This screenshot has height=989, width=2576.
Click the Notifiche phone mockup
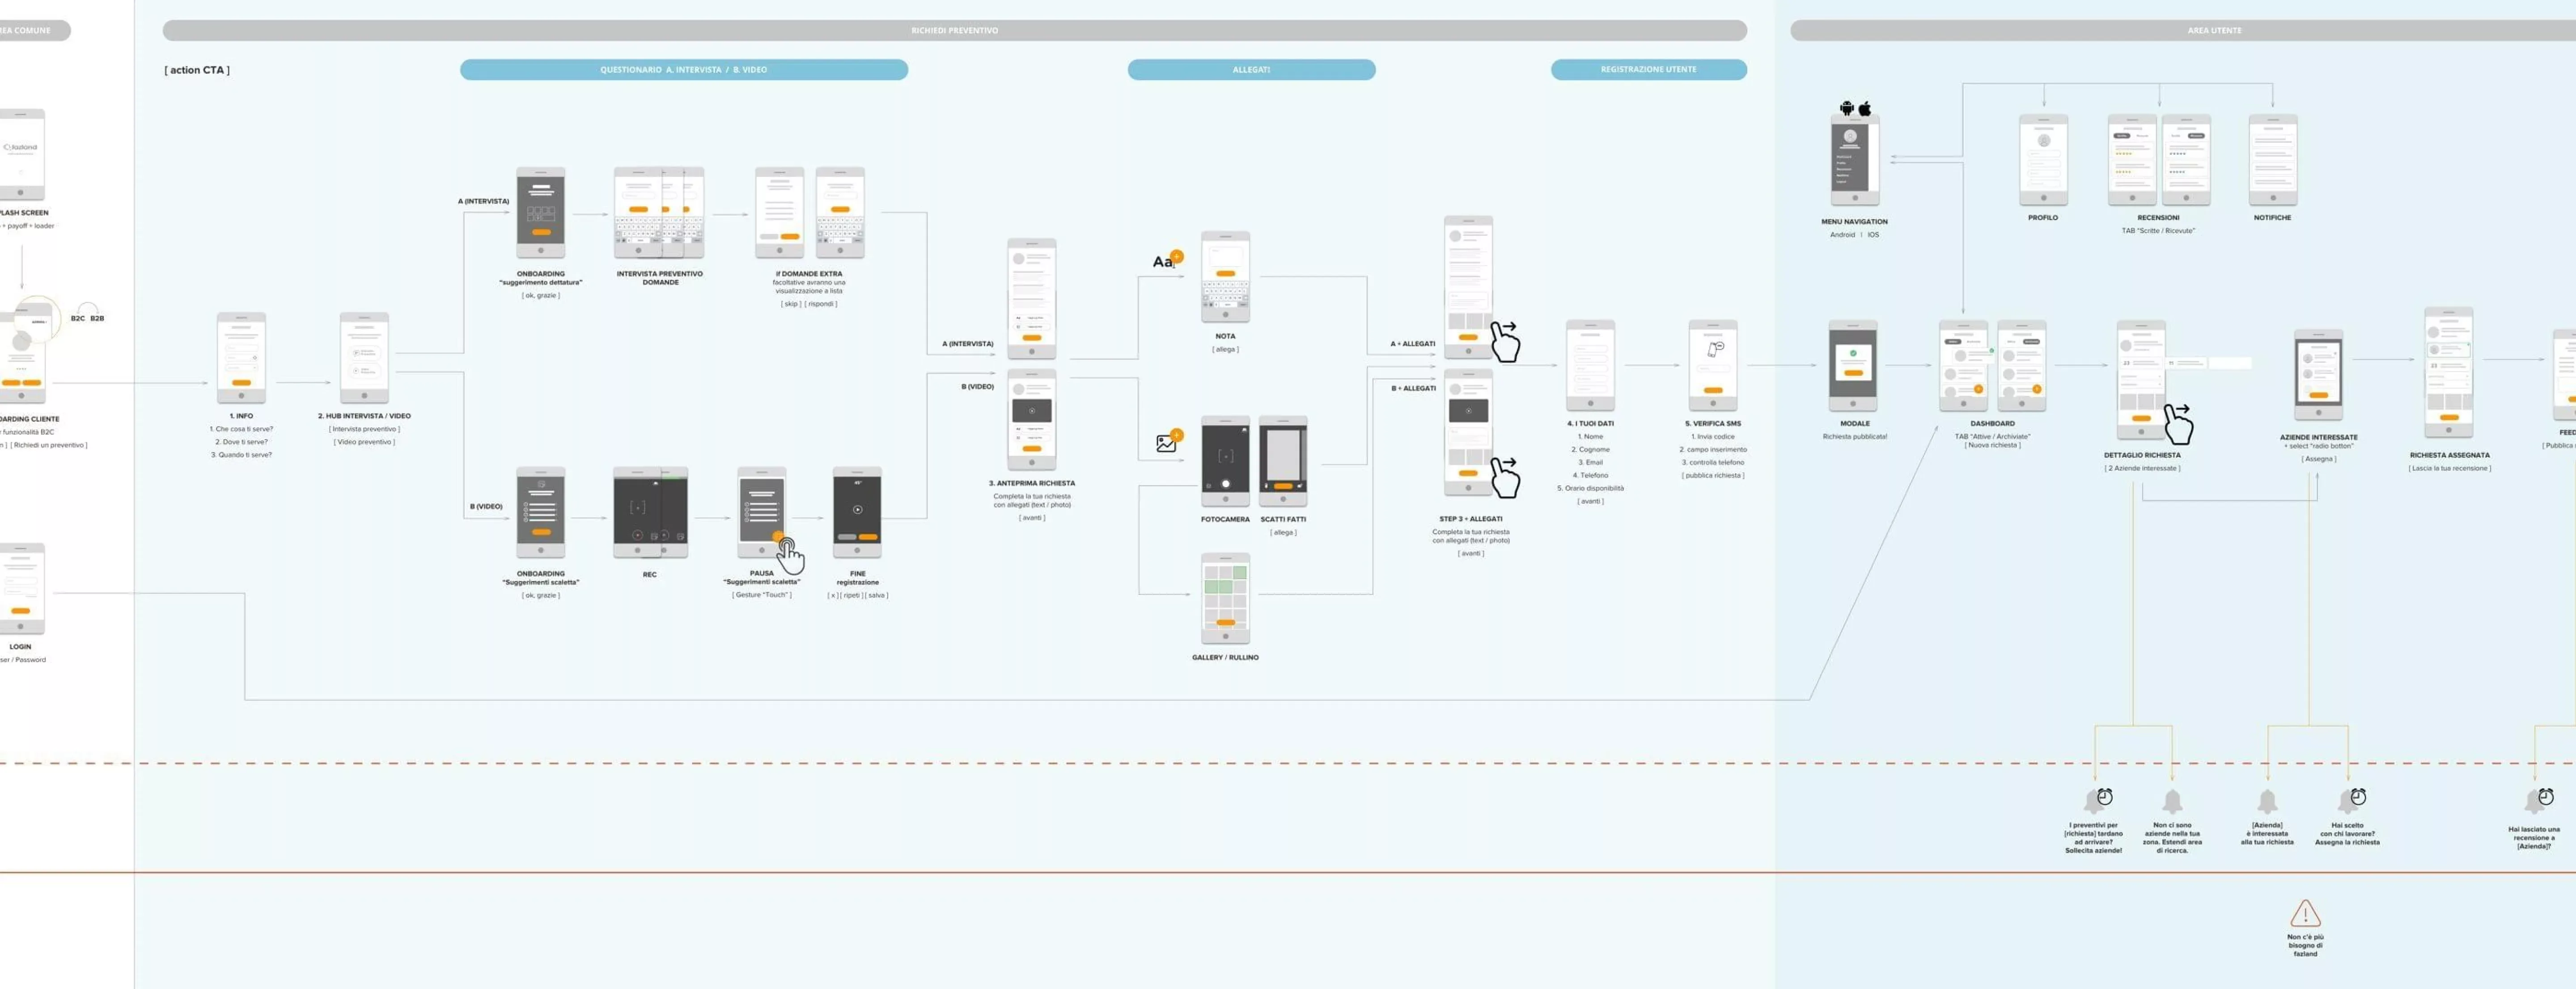click(2272, 159)
